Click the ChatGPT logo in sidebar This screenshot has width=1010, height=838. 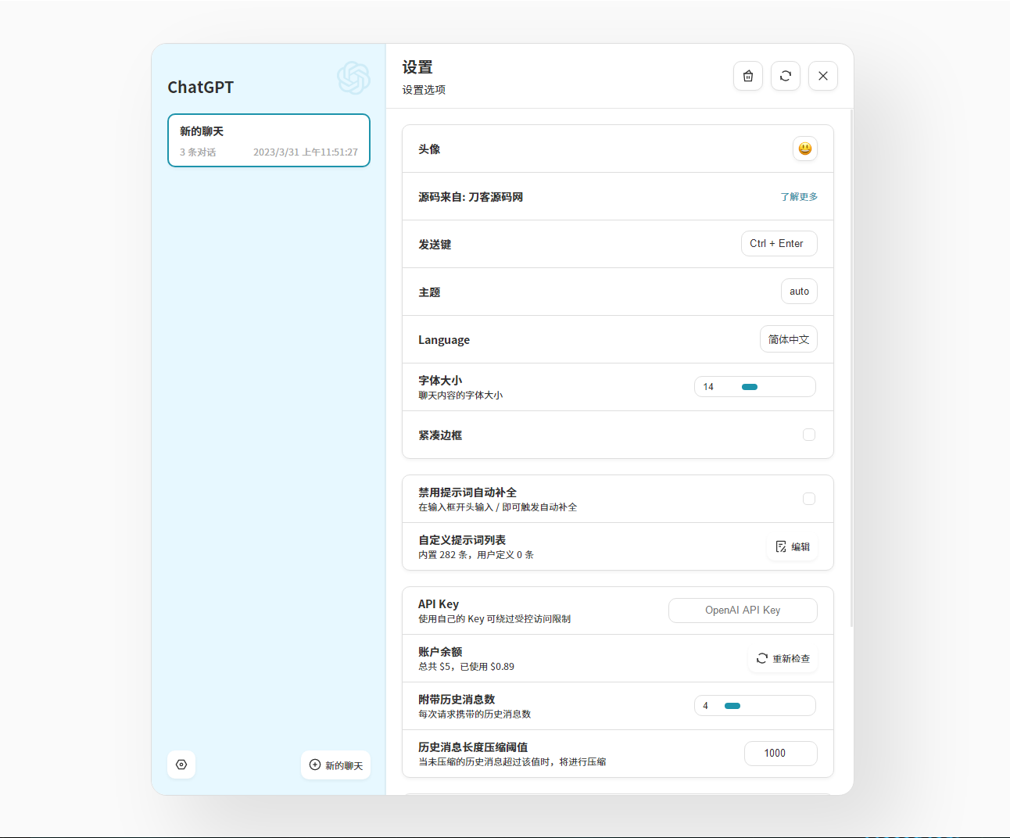point(353,78)
